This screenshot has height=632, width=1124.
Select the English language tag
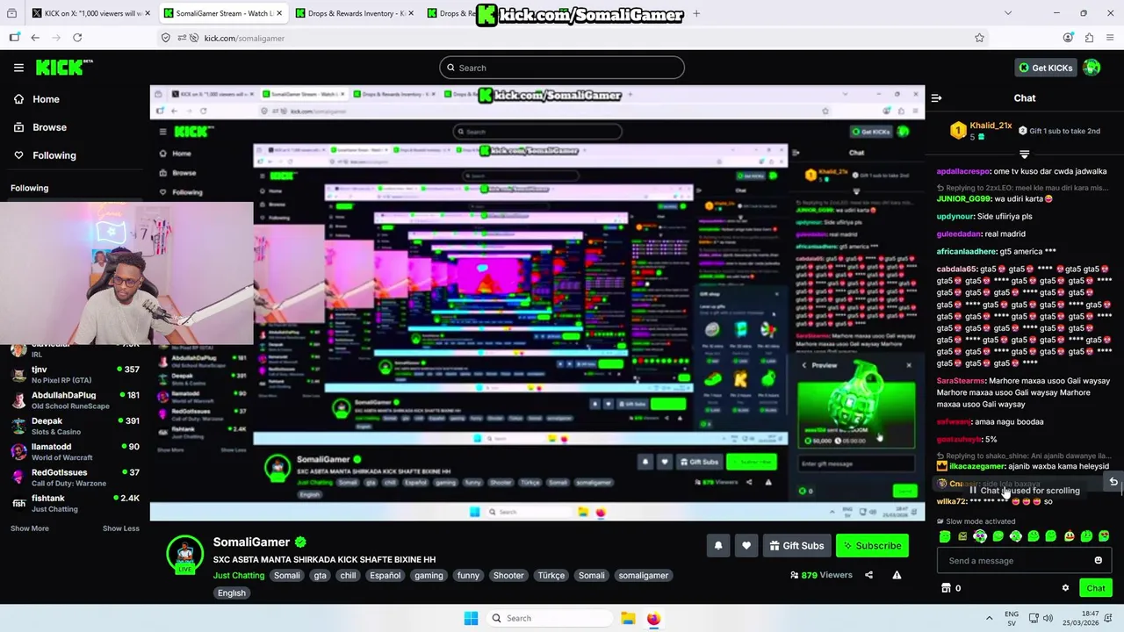pyautogui.click(x=232, y=593)
